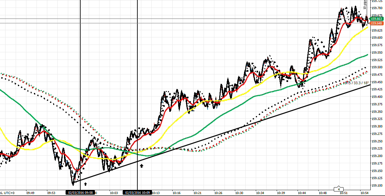
Task: Click the UTC+0 timezone label bottom left
Action: click(9, 192)
